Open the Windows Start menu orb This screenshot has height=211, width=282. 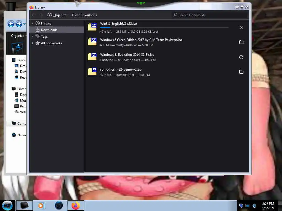pyautogui.click(x=7, y=206)
